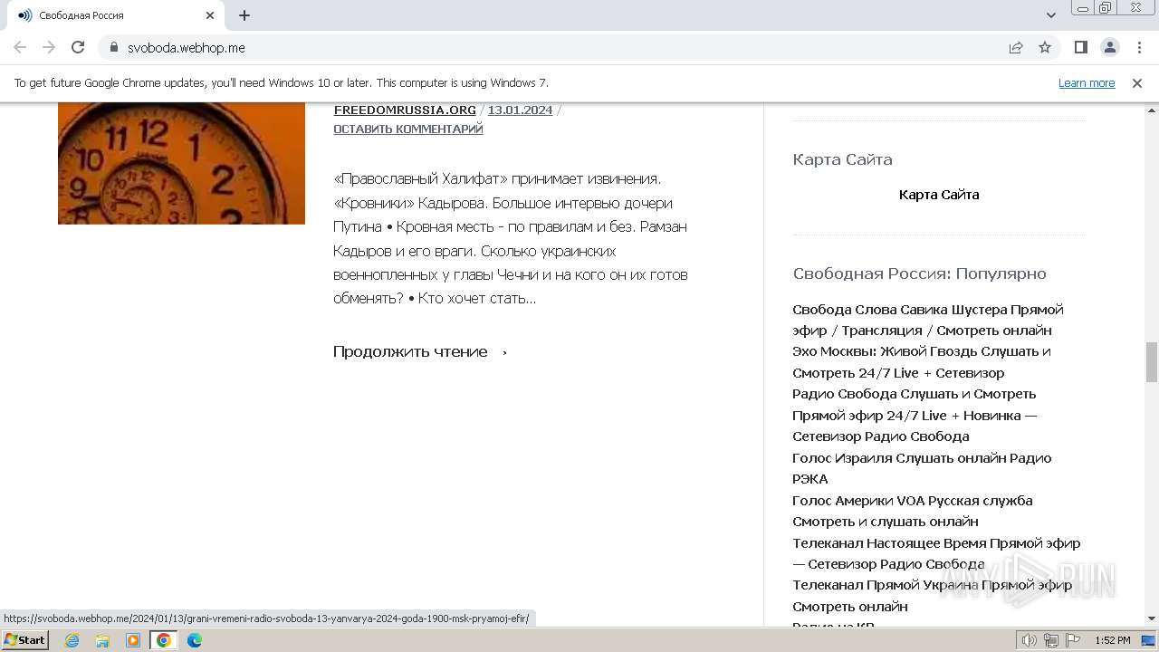Click the padlock site info icon

click(x=113, y=47)
